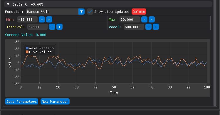220x115 pixels.
Task: Focus the Interval value input field
Action: point(38,27)
